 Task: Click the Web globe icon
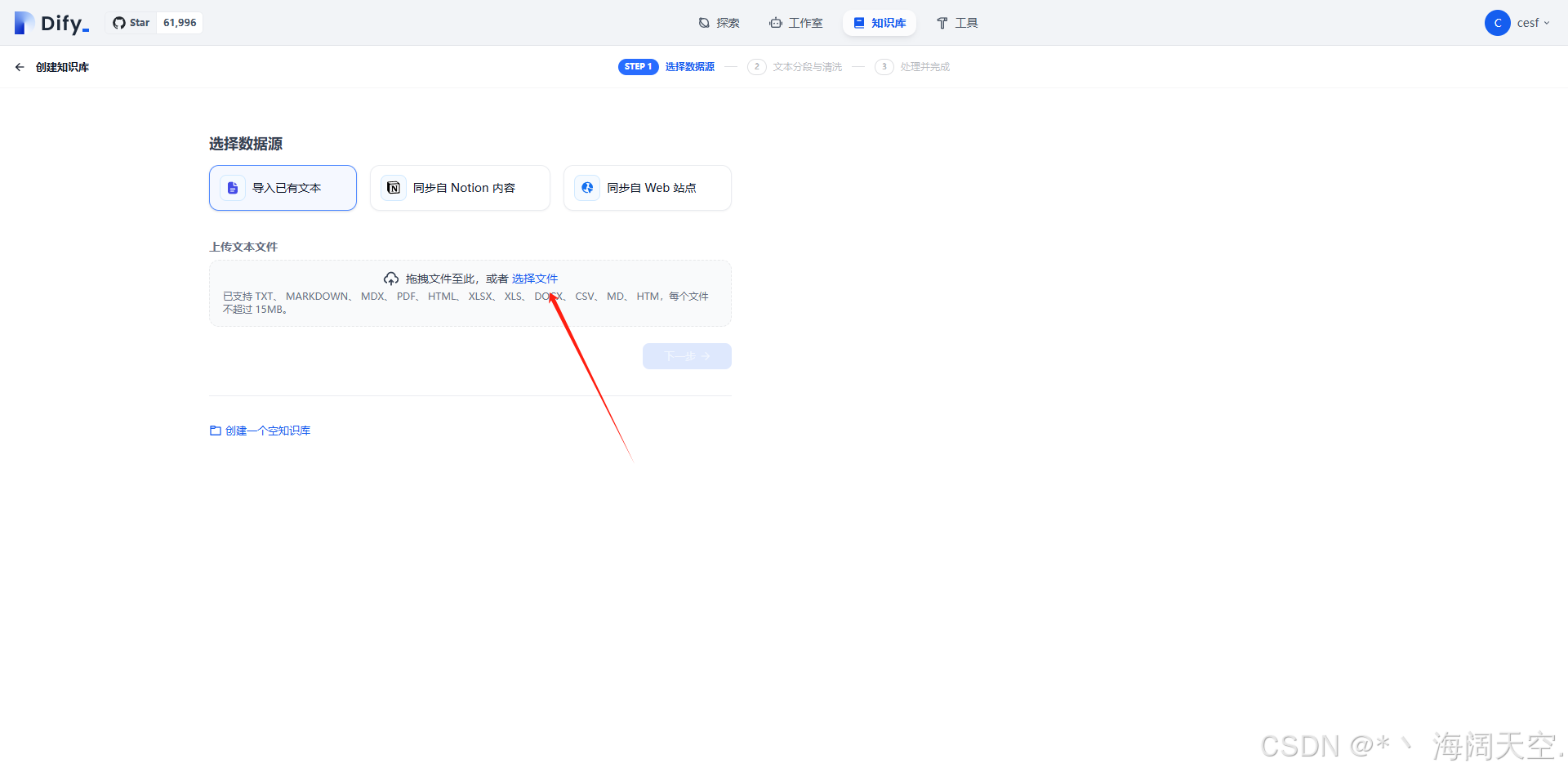pyautogui.click(x=587, y=188)
